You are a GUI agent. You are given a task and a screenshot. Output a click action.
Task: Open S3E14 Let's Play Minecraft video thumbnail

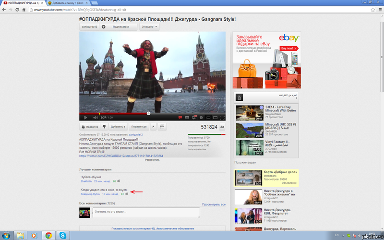250,113
